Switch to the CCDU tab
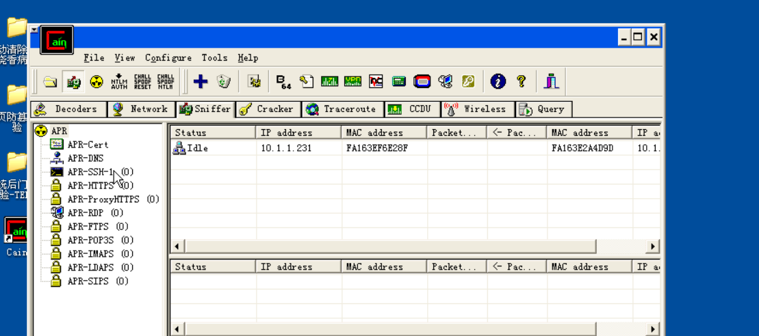The height and width of the screenshot is (336, 759). tap(413, 109)
